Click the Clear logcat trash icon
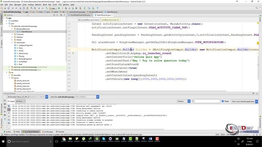 click(9, 106)
